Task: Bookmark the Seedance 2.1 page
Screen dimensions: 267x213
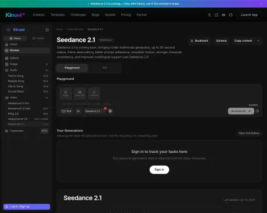Action: (x=199, y=41)
